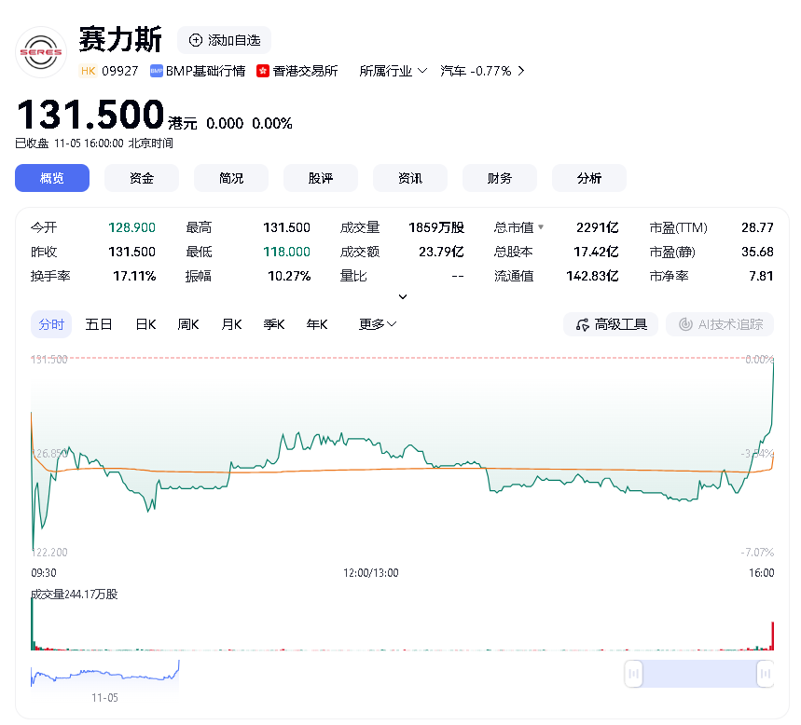Screen dimensions: 801x725
Task: Open the 股评 section
Action: [321, 178]
